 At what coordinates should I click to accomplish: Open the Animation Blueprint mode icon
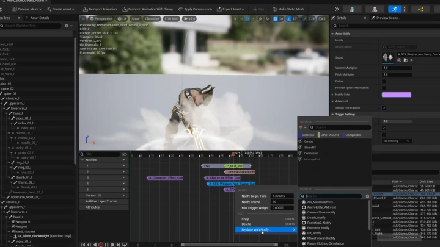[x=420, y=9]
